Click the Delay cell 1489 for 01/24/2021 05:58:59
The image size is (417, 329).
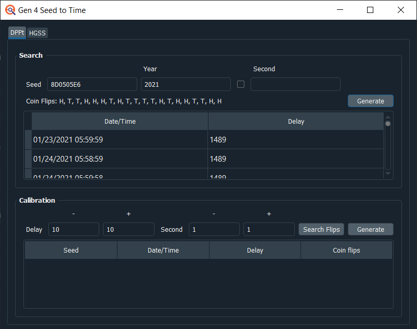[295, 159]
